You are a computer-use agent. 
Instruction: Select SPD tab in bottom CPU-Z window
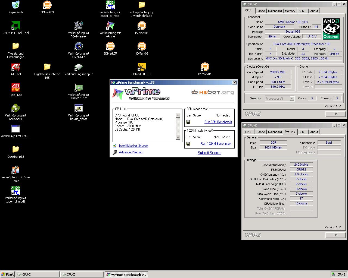(x=301, y=132)
